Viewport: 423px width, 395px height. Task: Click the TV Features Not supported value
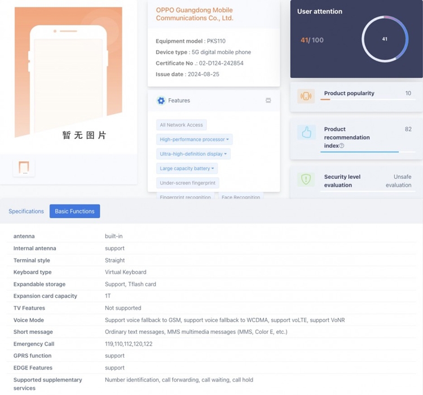(123, 308)
